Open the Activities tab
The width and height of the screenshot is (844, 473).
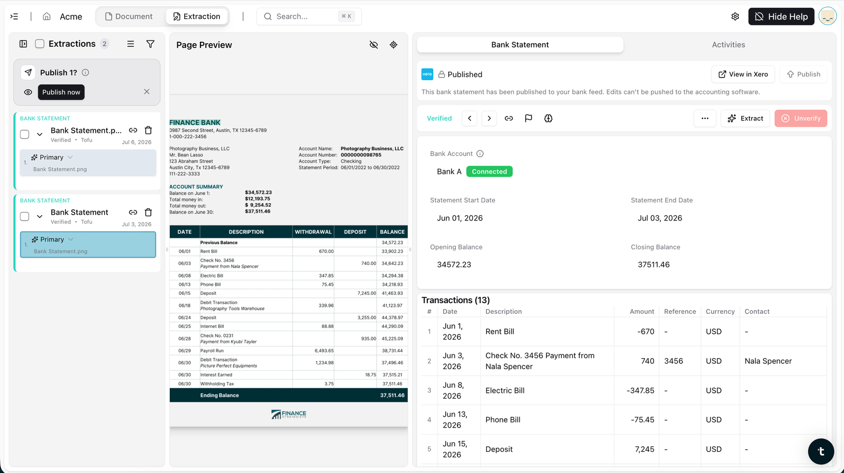click(728, 45)
